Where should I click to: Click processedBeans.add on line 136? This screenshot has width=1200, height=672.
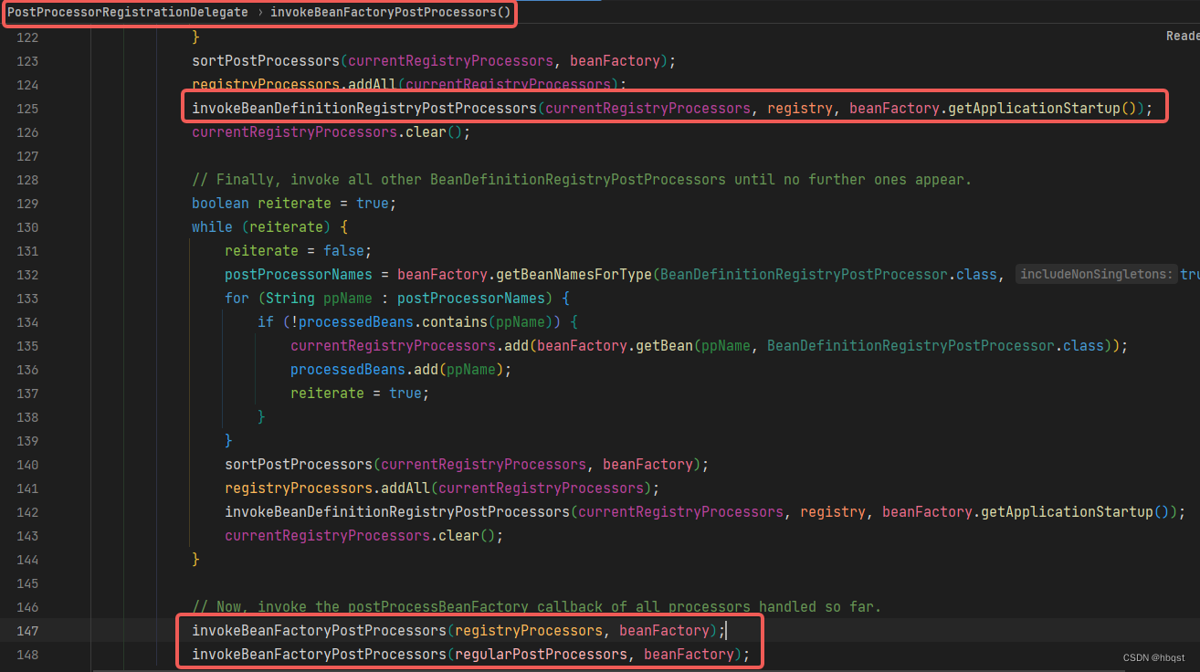click(x=364, y=370)
